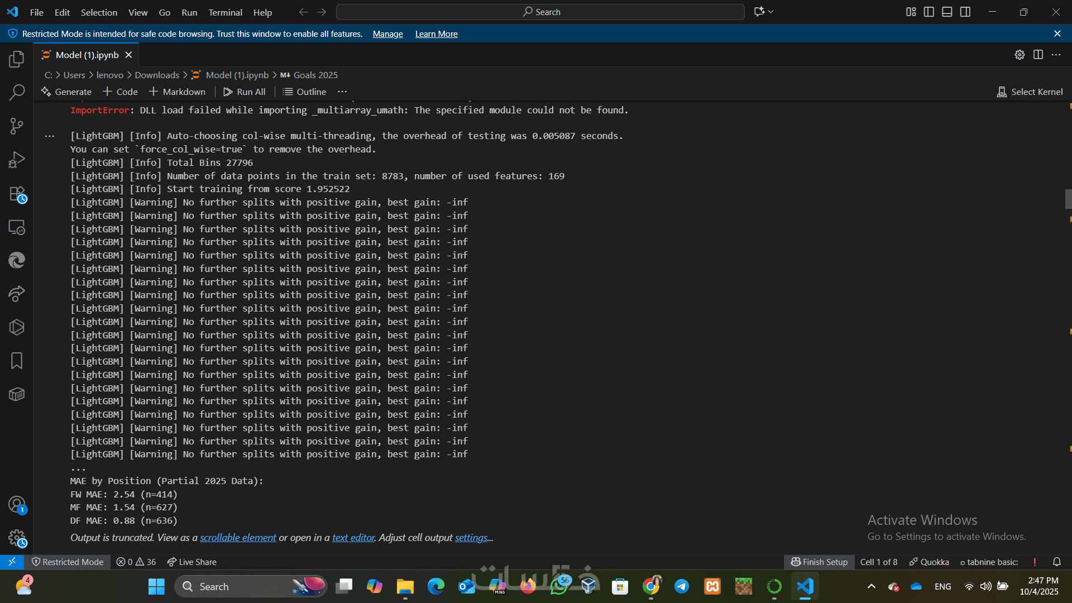Open the Source Control view
Screen dimensions: 1072x603
pos(17,126)
